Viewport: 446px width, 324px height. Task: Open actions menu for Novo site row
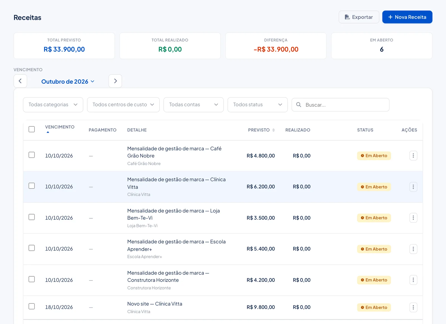pyautogui.click(x=413, y=307)
